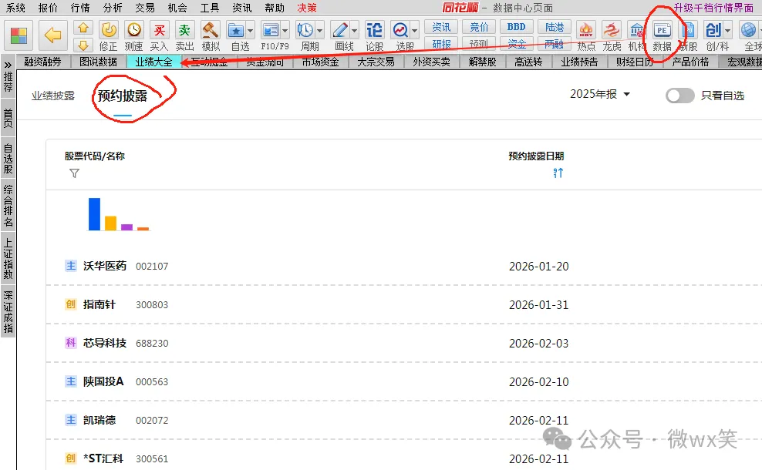Click the yellow back arrow icon

[52, 35]
